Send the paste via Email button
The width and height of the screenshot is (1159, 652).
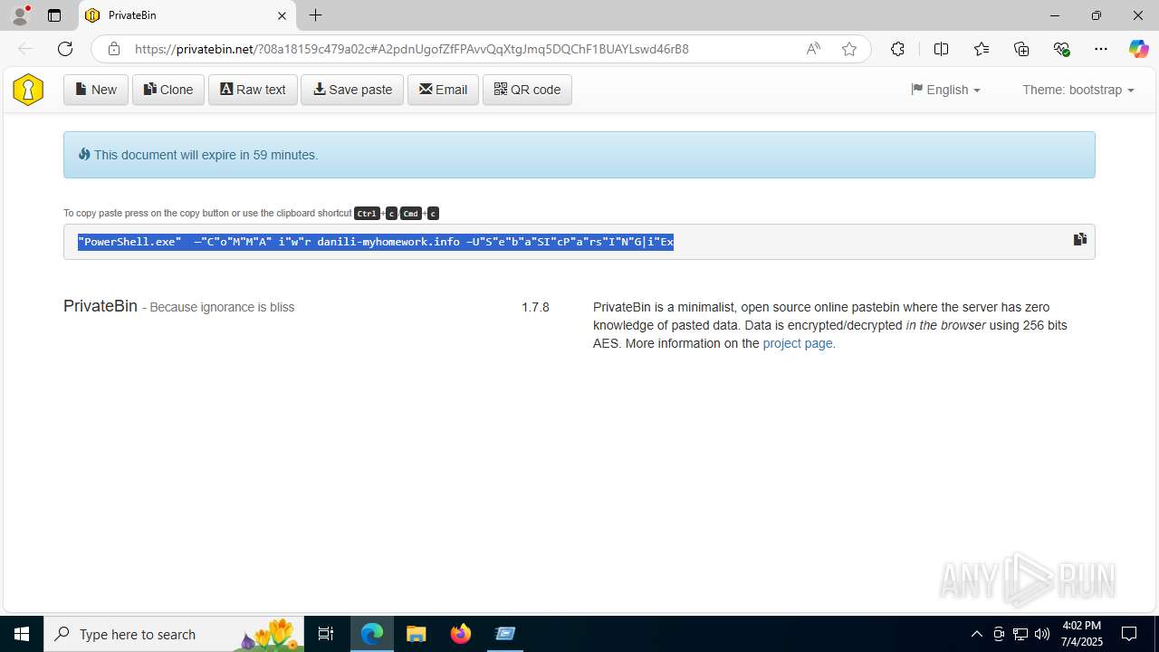(443, 90)
